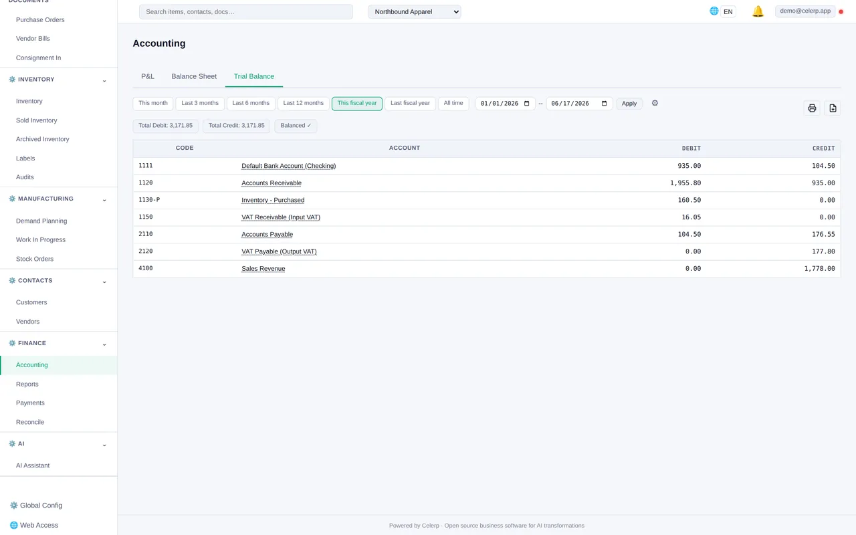856x535 pixels.
Task: Select the All time range
Action: [453, 104]
